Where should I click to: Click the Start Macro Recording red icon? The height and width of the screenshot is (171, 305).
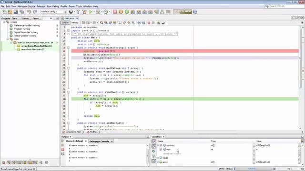(x=149, y=23)
